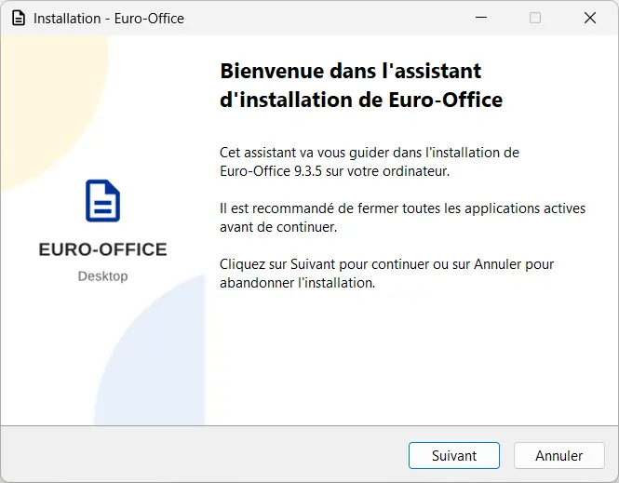Click the Suivant button to continue
The image size is (619, 483).
tap(454, 455)
